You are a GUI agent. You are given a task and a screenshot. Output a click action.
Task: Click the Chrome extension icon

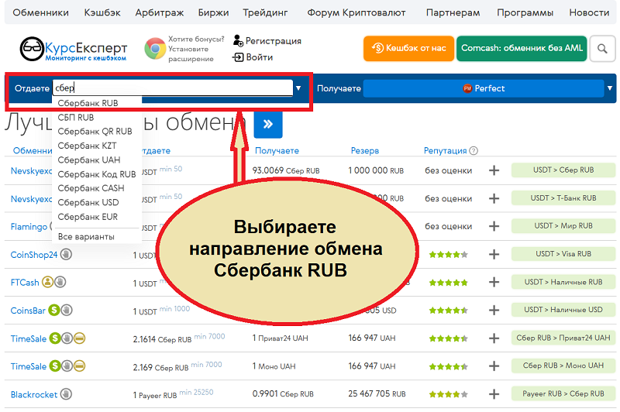(155, 49)
